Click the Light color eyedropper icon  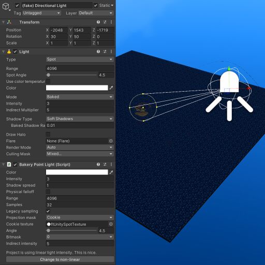[x=111, y=88]
